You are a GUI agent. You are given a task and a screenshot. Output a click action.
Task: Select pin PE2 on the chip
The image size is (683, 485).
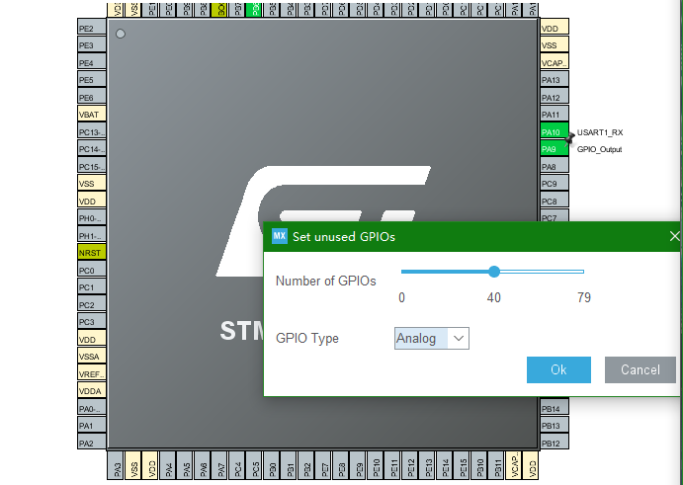point(92,28)
